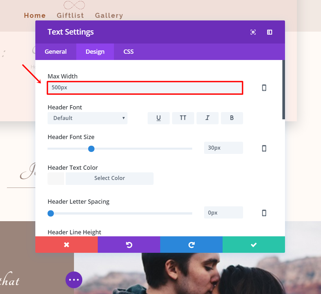Toggle bold header font style

[x=232, y=118]
